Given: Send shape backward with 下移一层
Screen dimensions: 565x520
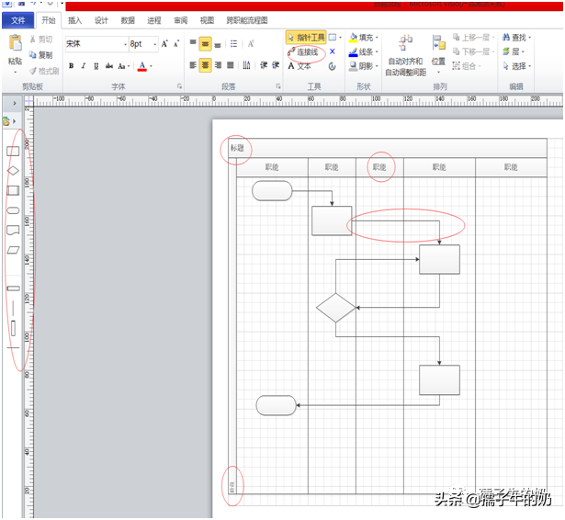Looking at the screenshot, I should [472, 51].
